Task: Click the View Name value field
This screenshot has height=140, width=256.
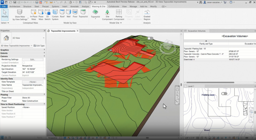Action: tap(33, 85)
